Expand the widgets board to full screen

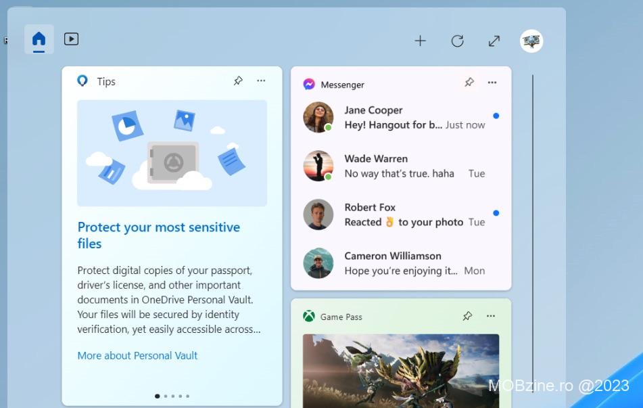494,41
